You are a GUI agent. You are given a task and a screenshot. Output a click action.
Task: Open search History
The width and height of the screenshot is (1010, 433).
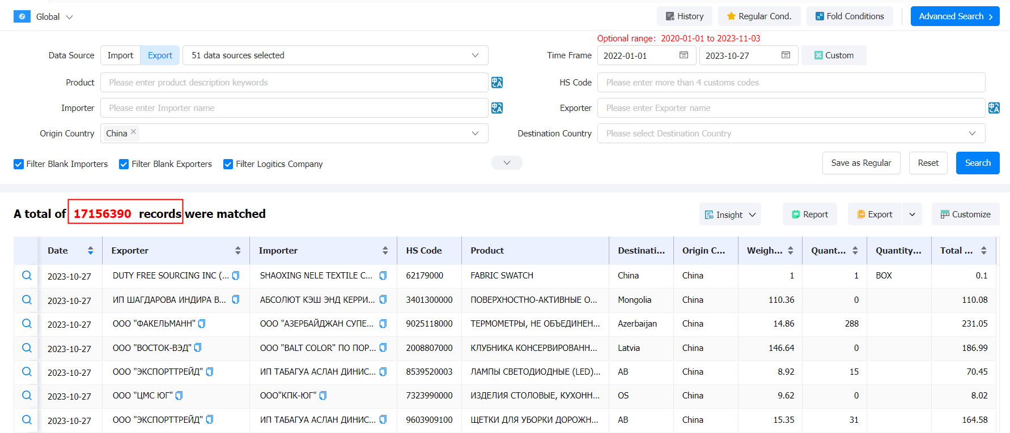(685, 16)
